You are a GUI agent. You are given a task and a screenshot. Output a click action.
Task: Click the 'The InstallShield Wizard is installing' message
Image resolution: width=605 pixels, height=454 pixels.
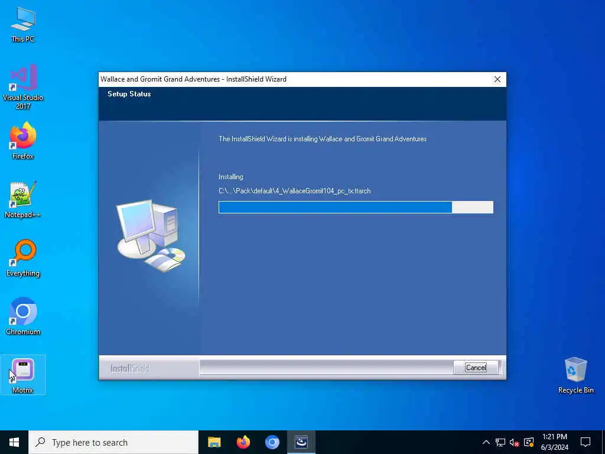coord(323,138)
